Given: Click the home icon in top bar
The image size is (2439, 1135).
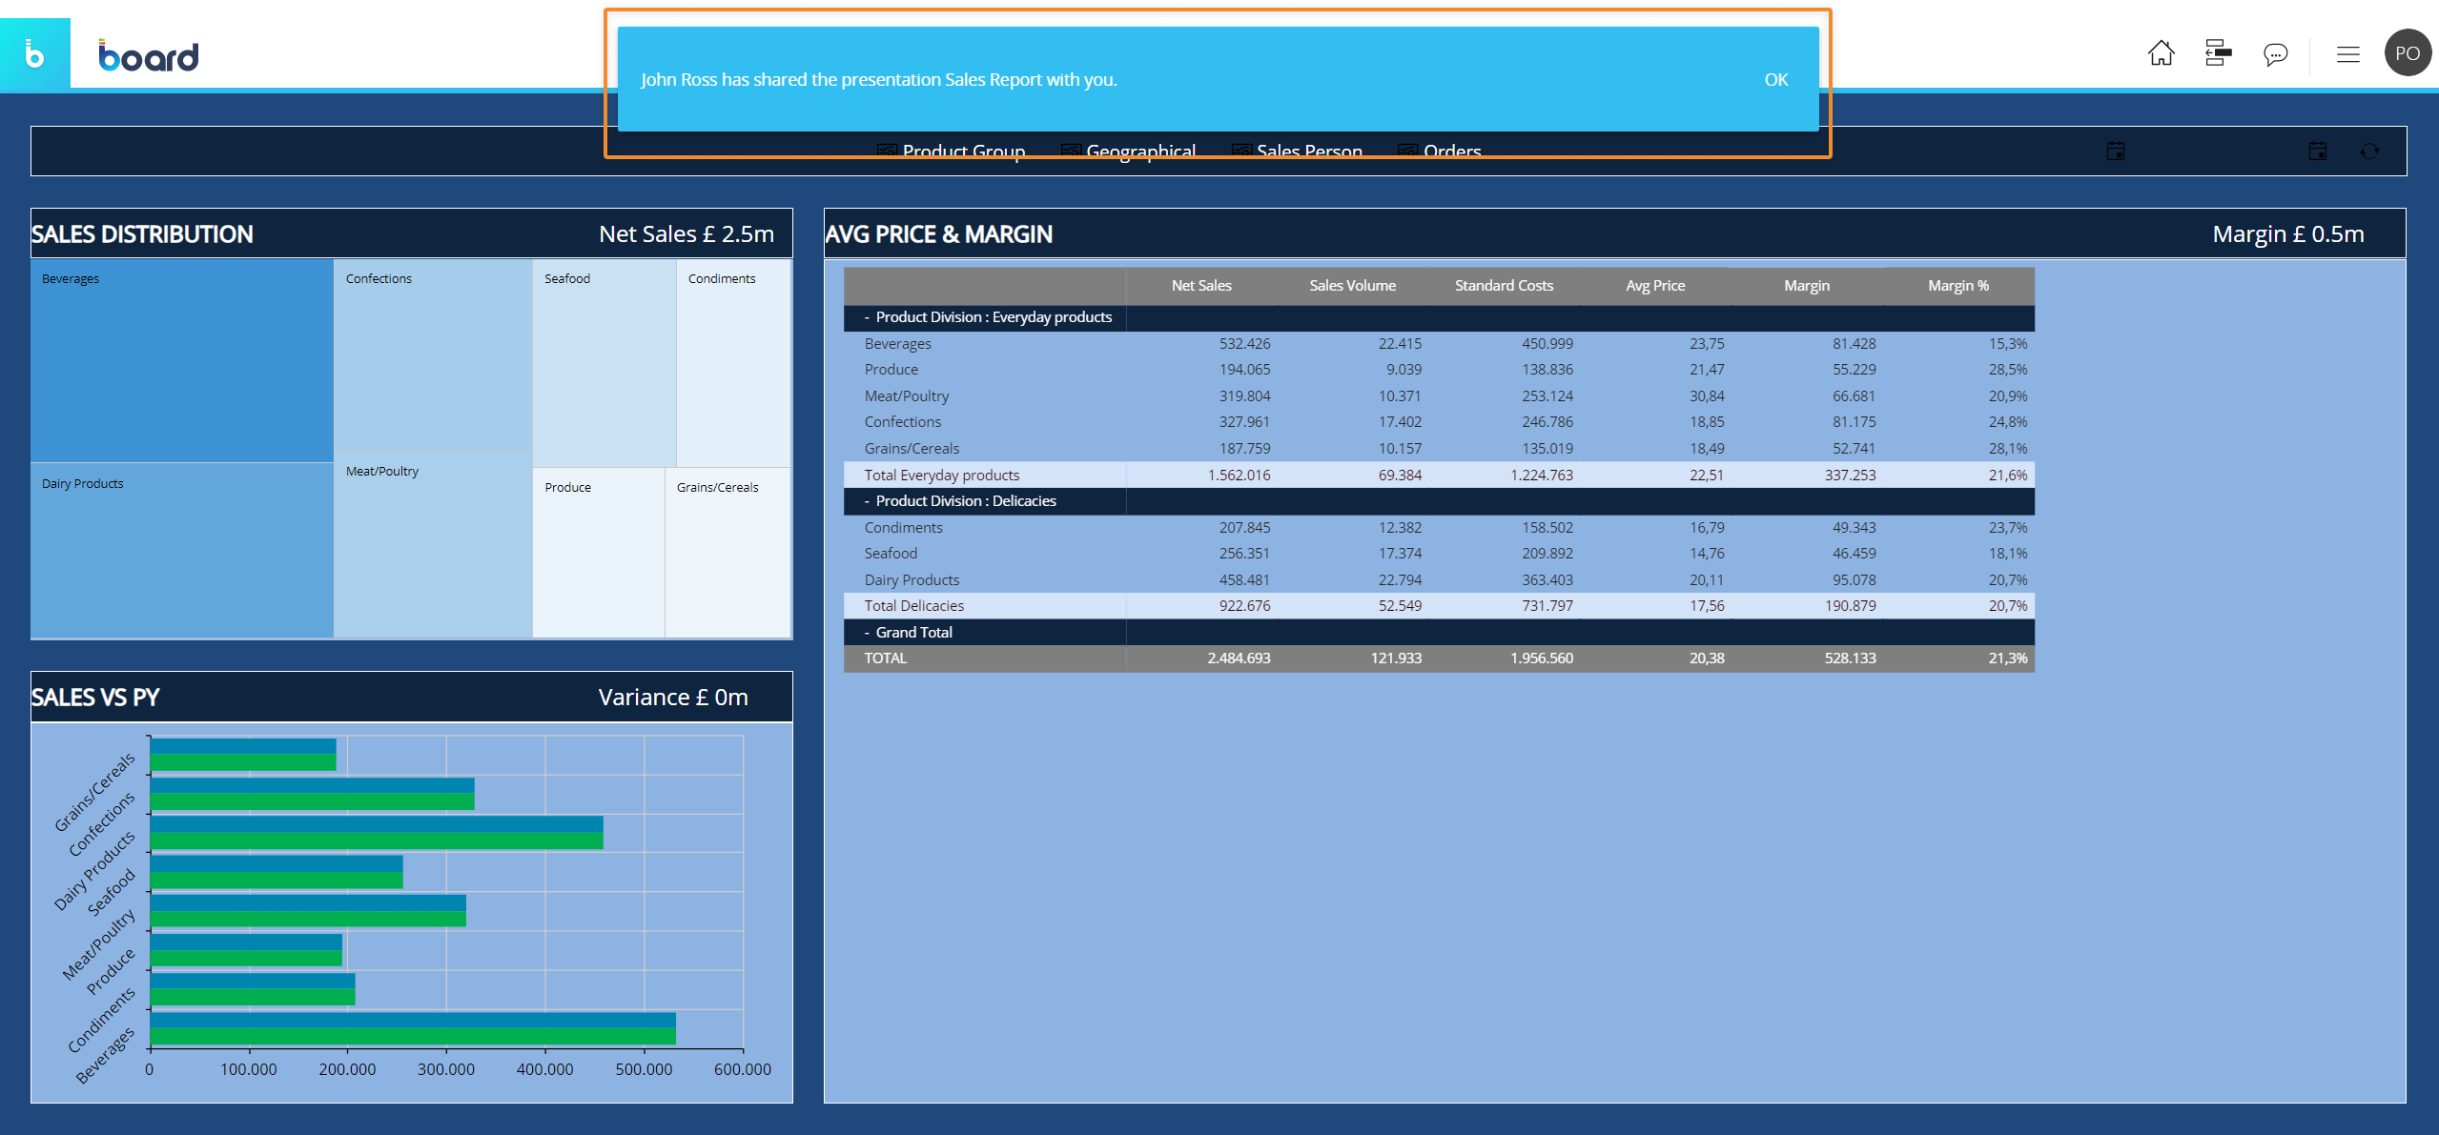Looking at the screenshot, I should coord(2161,53).
